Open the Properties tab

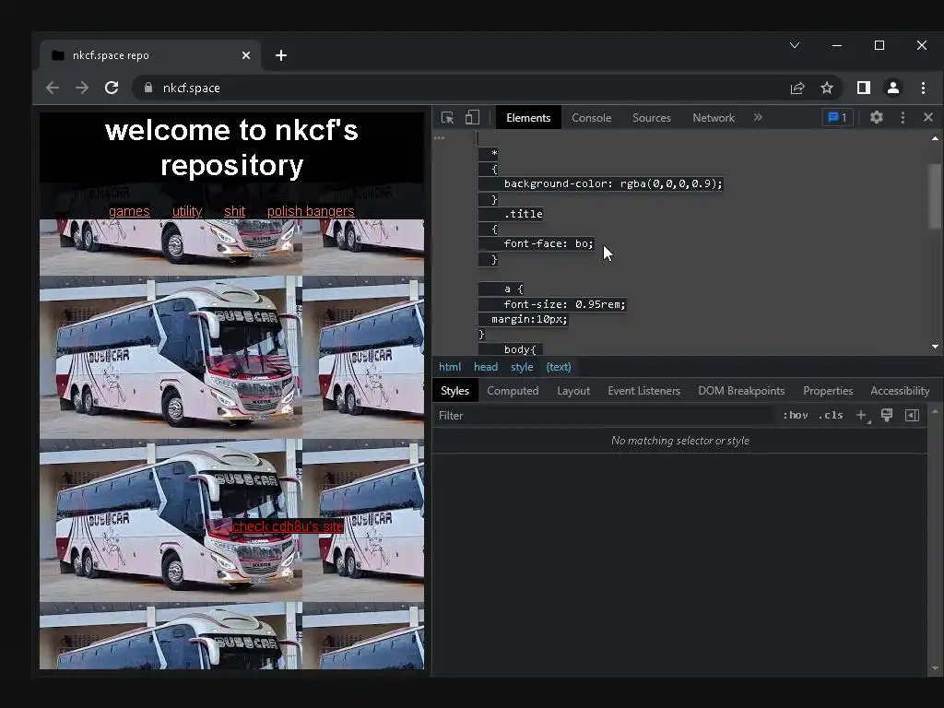(828, 391)
